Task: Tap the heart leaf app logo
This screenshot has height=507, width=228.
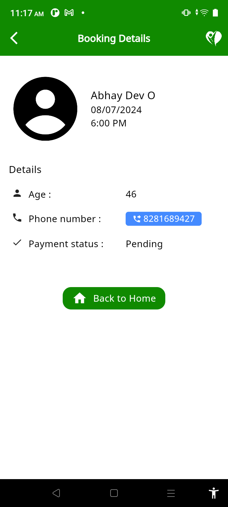Action: point(214,38)
